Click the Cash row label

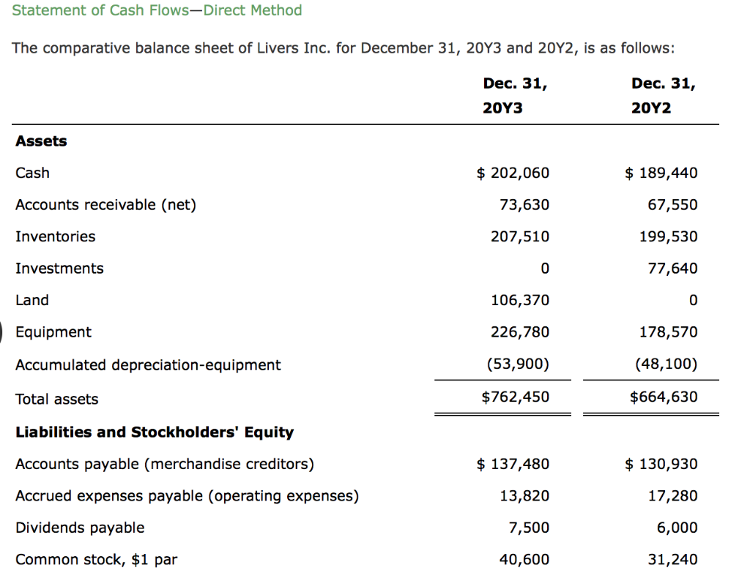[32, 173]
